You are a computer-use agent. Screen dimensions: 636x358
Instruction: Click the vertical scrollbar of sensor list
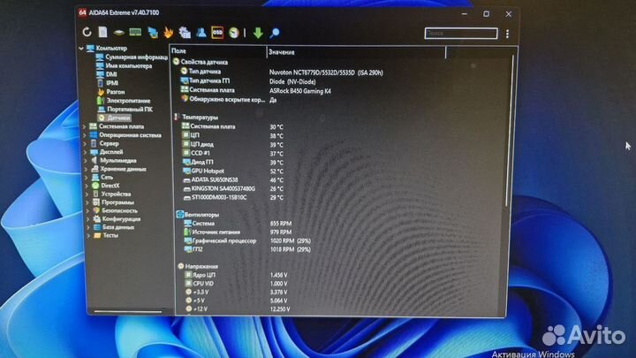tap(508, 130)
